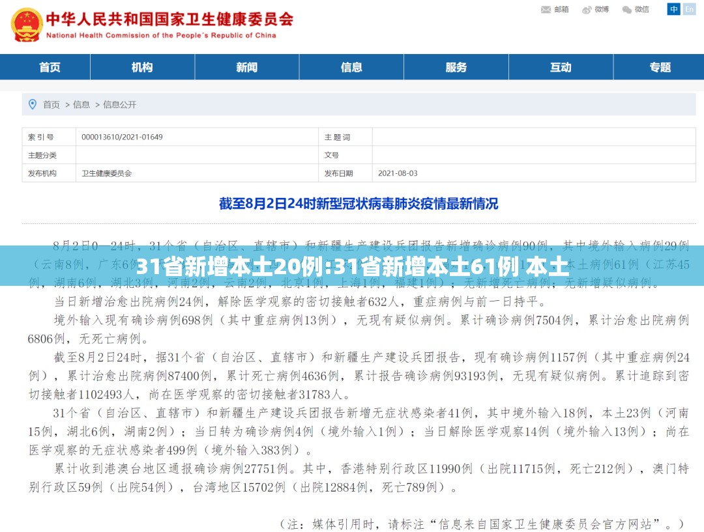704x532 pixels.
Task: Click paragraph starting 累计收到港澳台地区通报
Action: pyautogui.click(x=359, y=478)
